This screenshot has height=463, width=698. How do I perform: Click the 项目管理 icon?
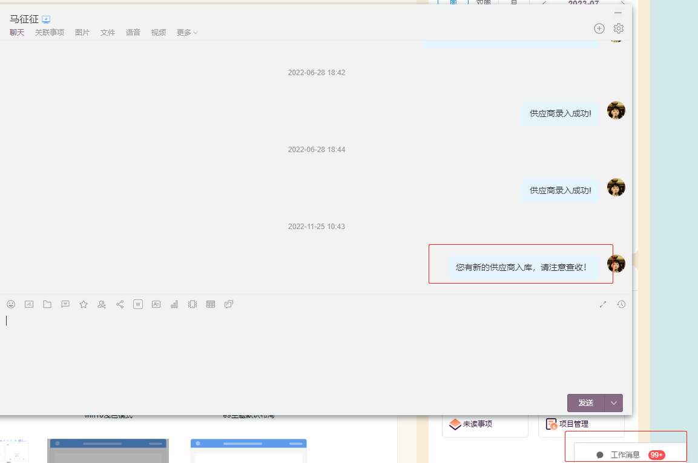[551, 424]
